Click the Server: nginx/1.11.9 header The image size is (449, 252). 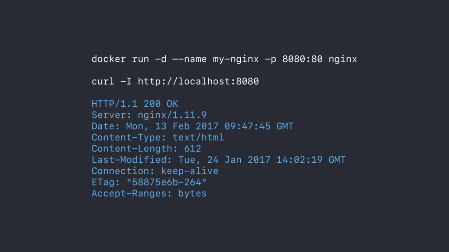pyautogui.click(x=149, y=115)
